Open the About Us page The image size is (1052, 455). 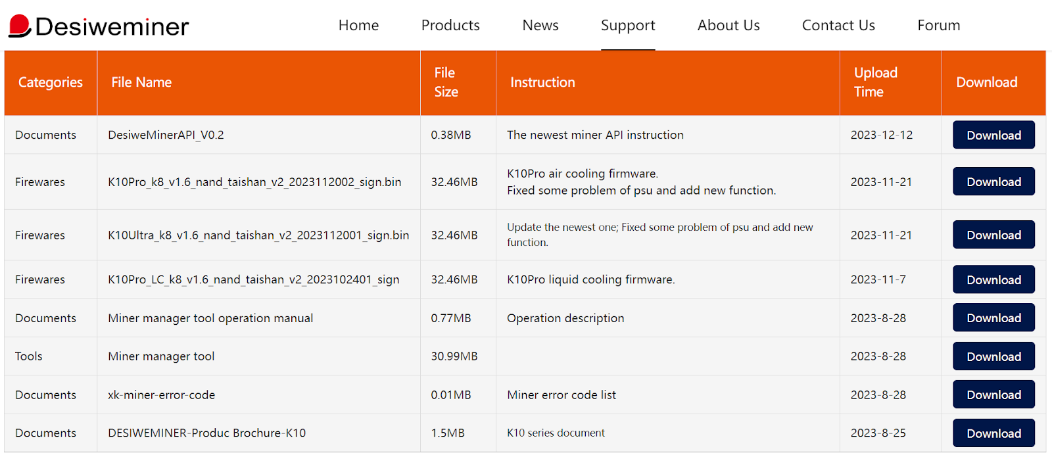tap(728, 26)
